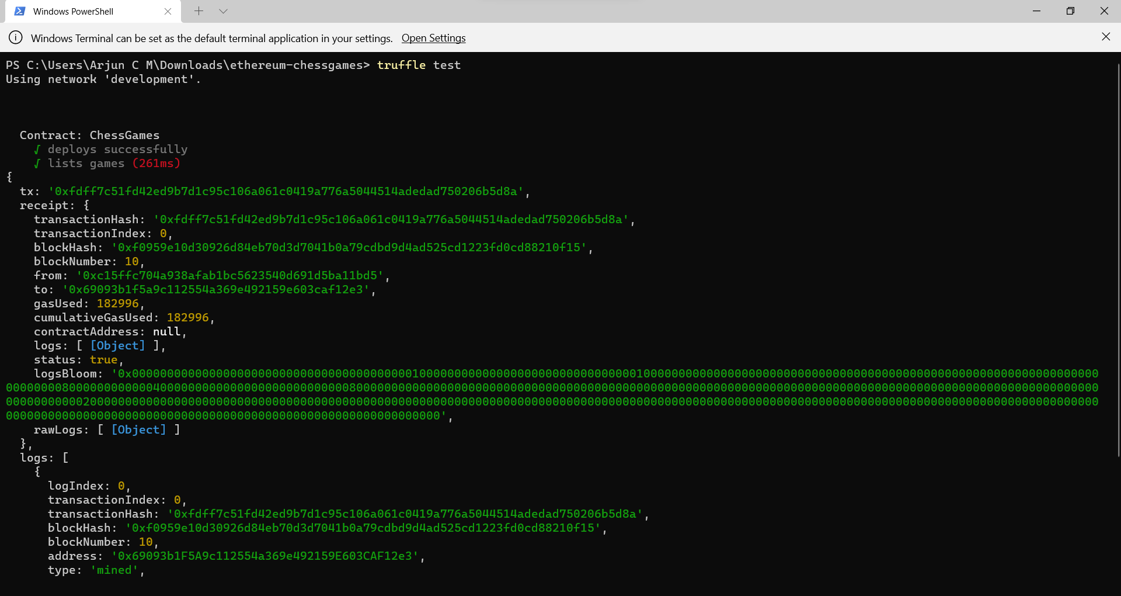1121x596 pixels.
Task: Expand the new tab profile dropdown chevron
Action: [x=223, y=11]
